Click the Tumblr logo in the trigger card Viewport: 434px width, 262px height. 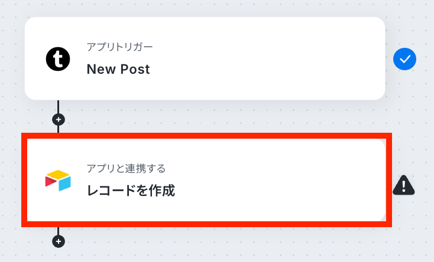pos(58,58)
